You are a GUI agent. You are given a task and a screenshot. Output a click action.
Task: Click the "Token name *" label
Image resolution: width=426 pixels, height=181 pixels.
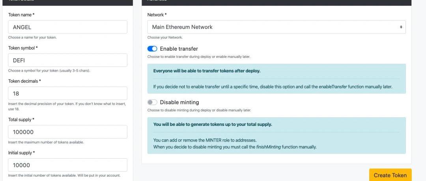point(21,15)
